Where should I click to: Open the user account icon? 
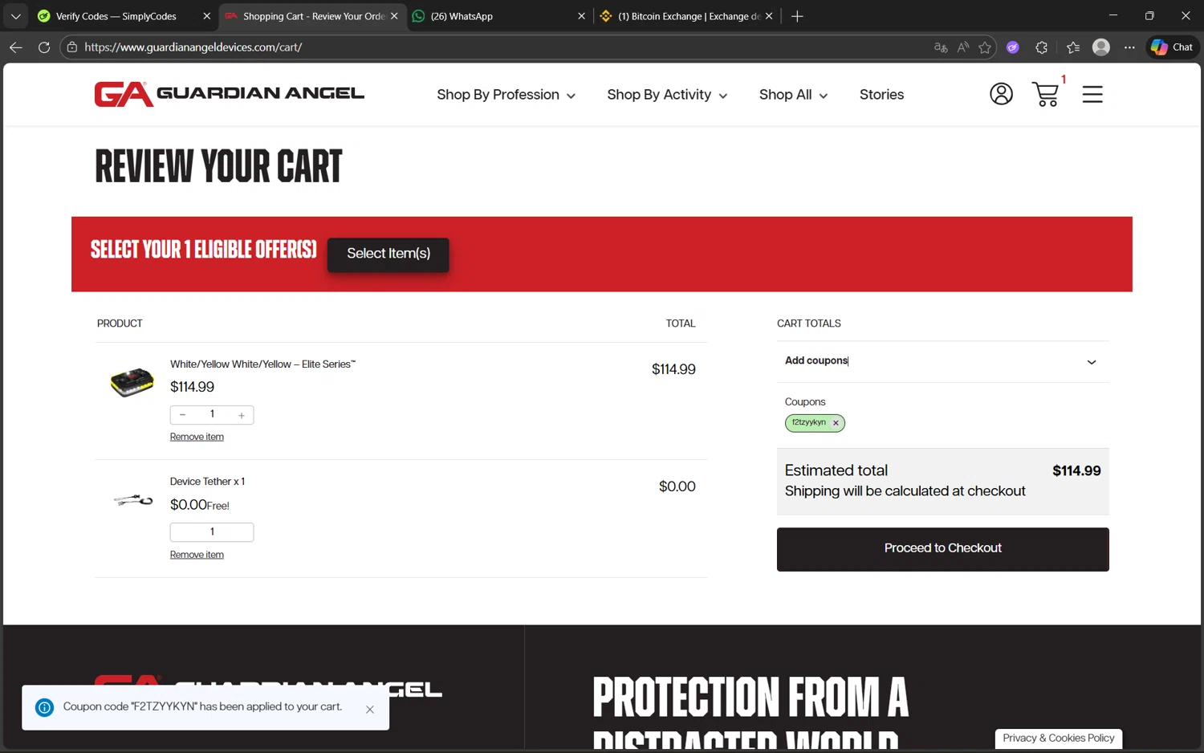pyautogui.click(x=1001, y=94)
